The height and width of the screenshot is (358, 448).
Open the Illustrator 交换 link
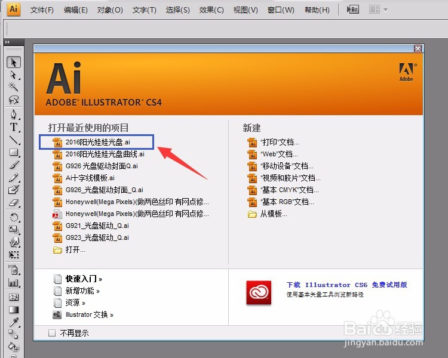pyautogui.click(x=83, y=314)
